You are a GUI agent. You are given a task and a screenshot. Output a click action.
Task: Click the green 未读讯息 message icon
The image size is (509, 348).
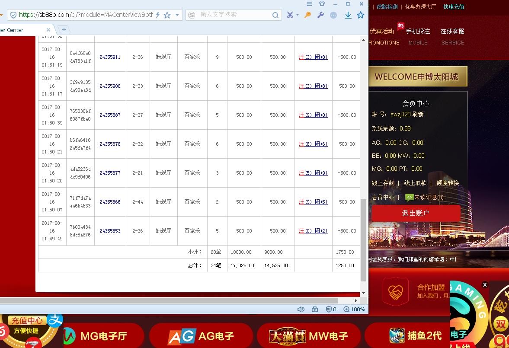click(x=409, y=198)
